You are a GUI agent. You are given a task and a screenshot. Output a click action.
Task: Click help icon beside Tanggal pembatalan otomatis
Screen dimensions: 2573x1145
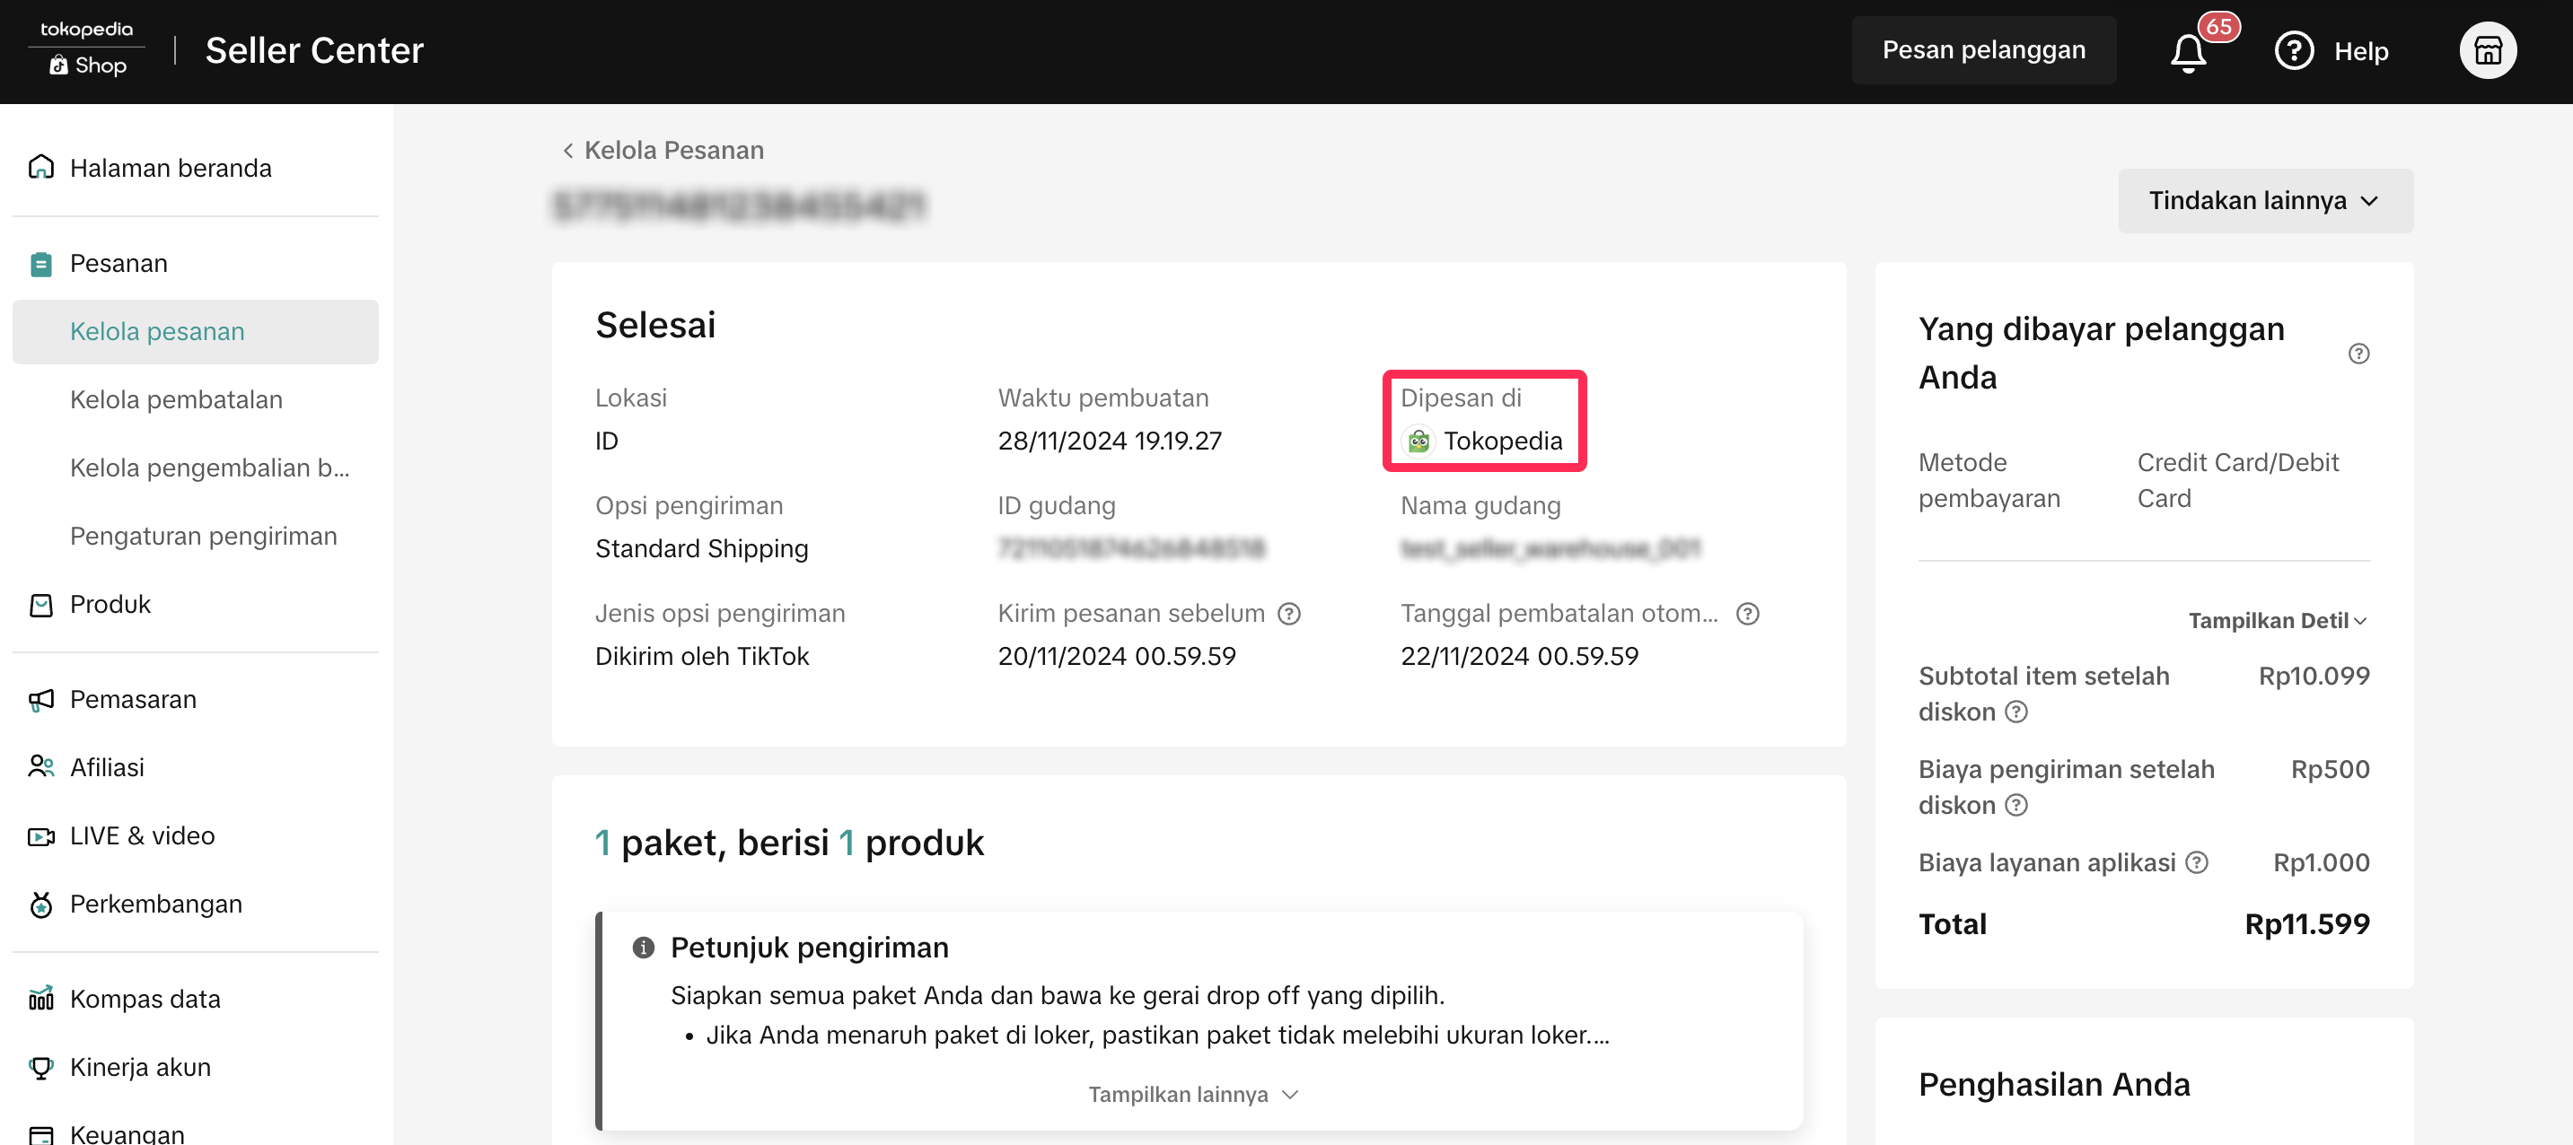pos(1747,614)
